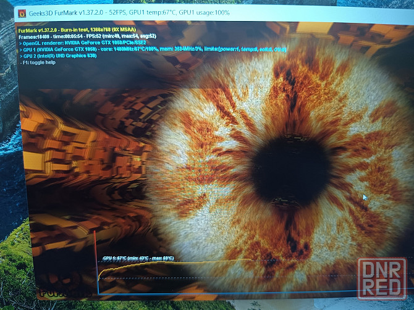The width and height of the screenshot is (414, 310).
Task: Click the OpenGL renderer info line
Action: [x=82, y=43]
